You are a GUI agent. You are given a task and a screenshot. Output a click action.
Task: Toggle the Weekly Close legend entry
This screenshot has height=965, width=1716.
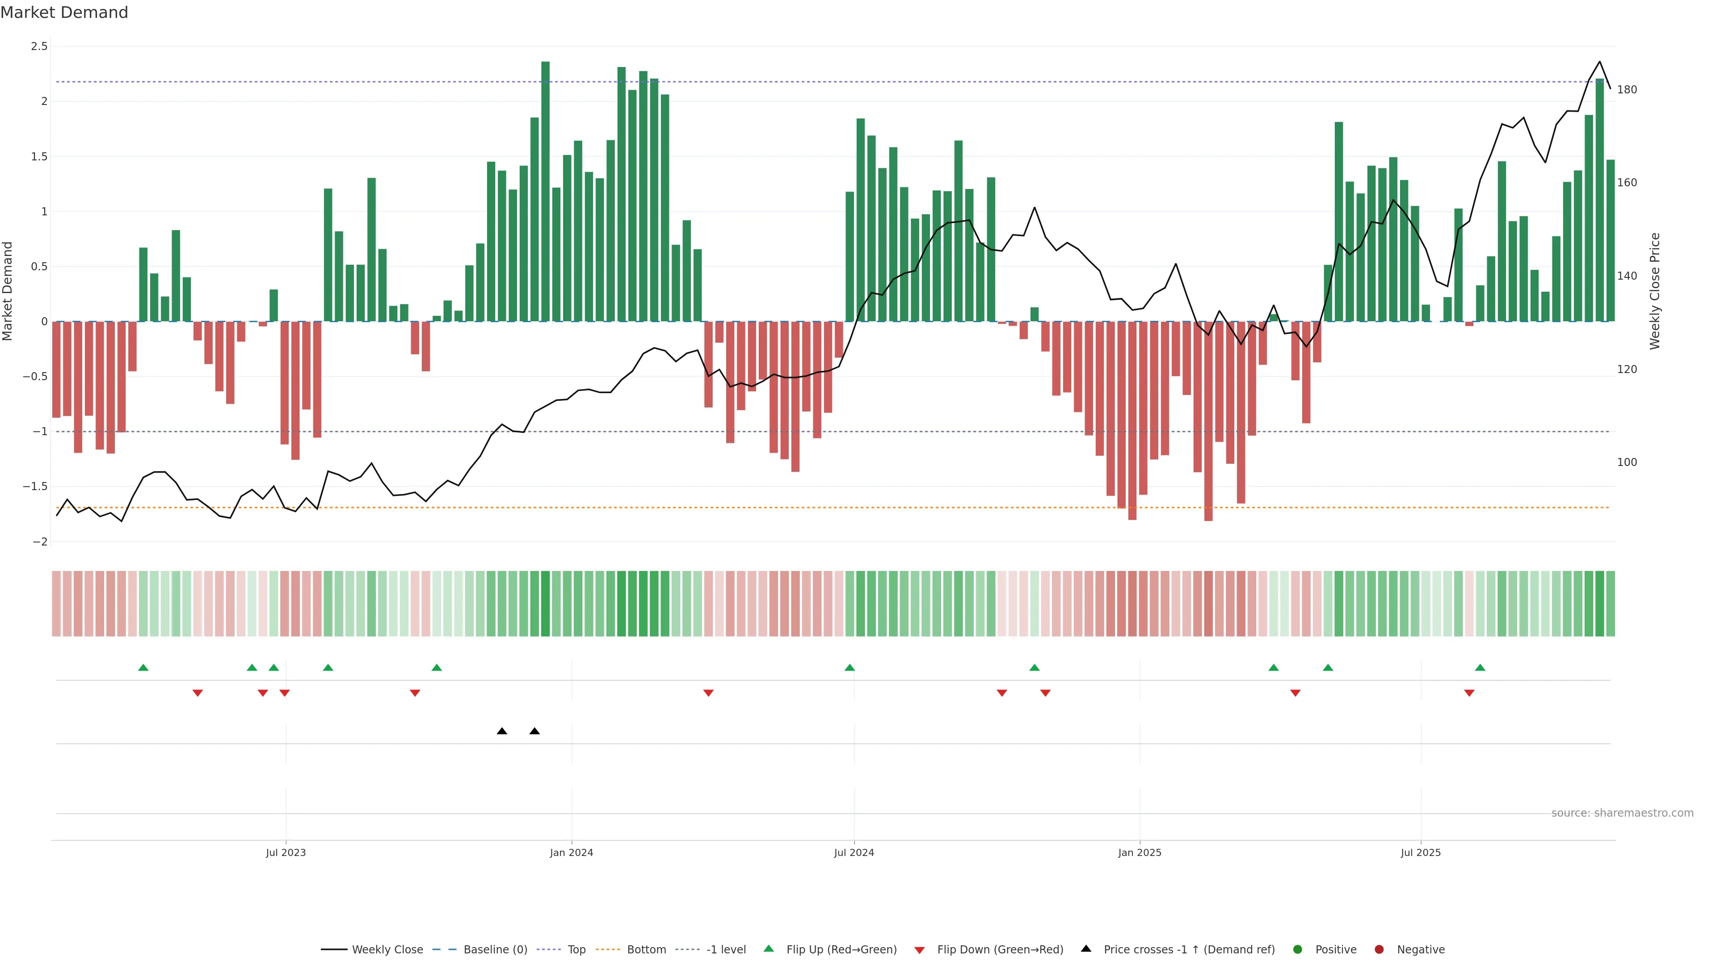(387, 950)
